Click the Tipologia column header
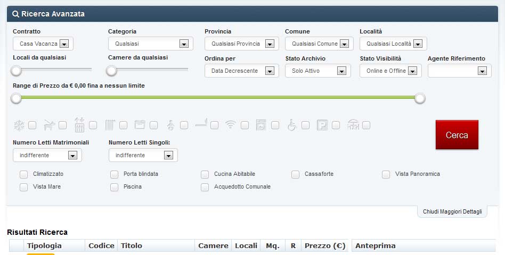Viewport: 505px width, 255px height. tap(44, 245)
